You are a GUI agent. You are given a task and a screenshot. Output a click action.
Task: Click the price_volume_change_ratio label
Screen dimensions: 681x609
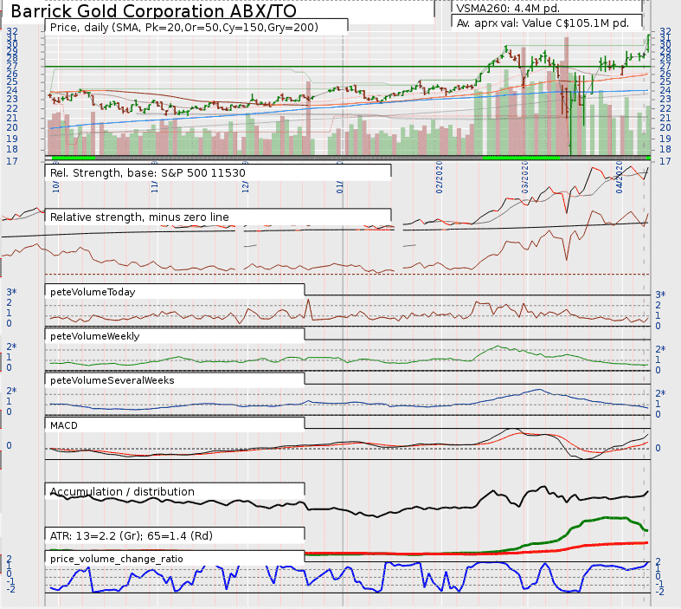click(117, 559)
